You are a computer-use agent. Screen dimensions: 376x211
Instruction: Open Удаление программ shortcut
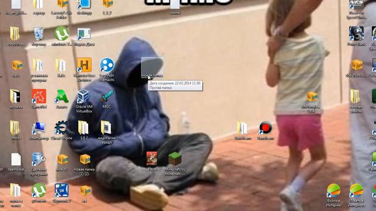click(x=39, y=164)
